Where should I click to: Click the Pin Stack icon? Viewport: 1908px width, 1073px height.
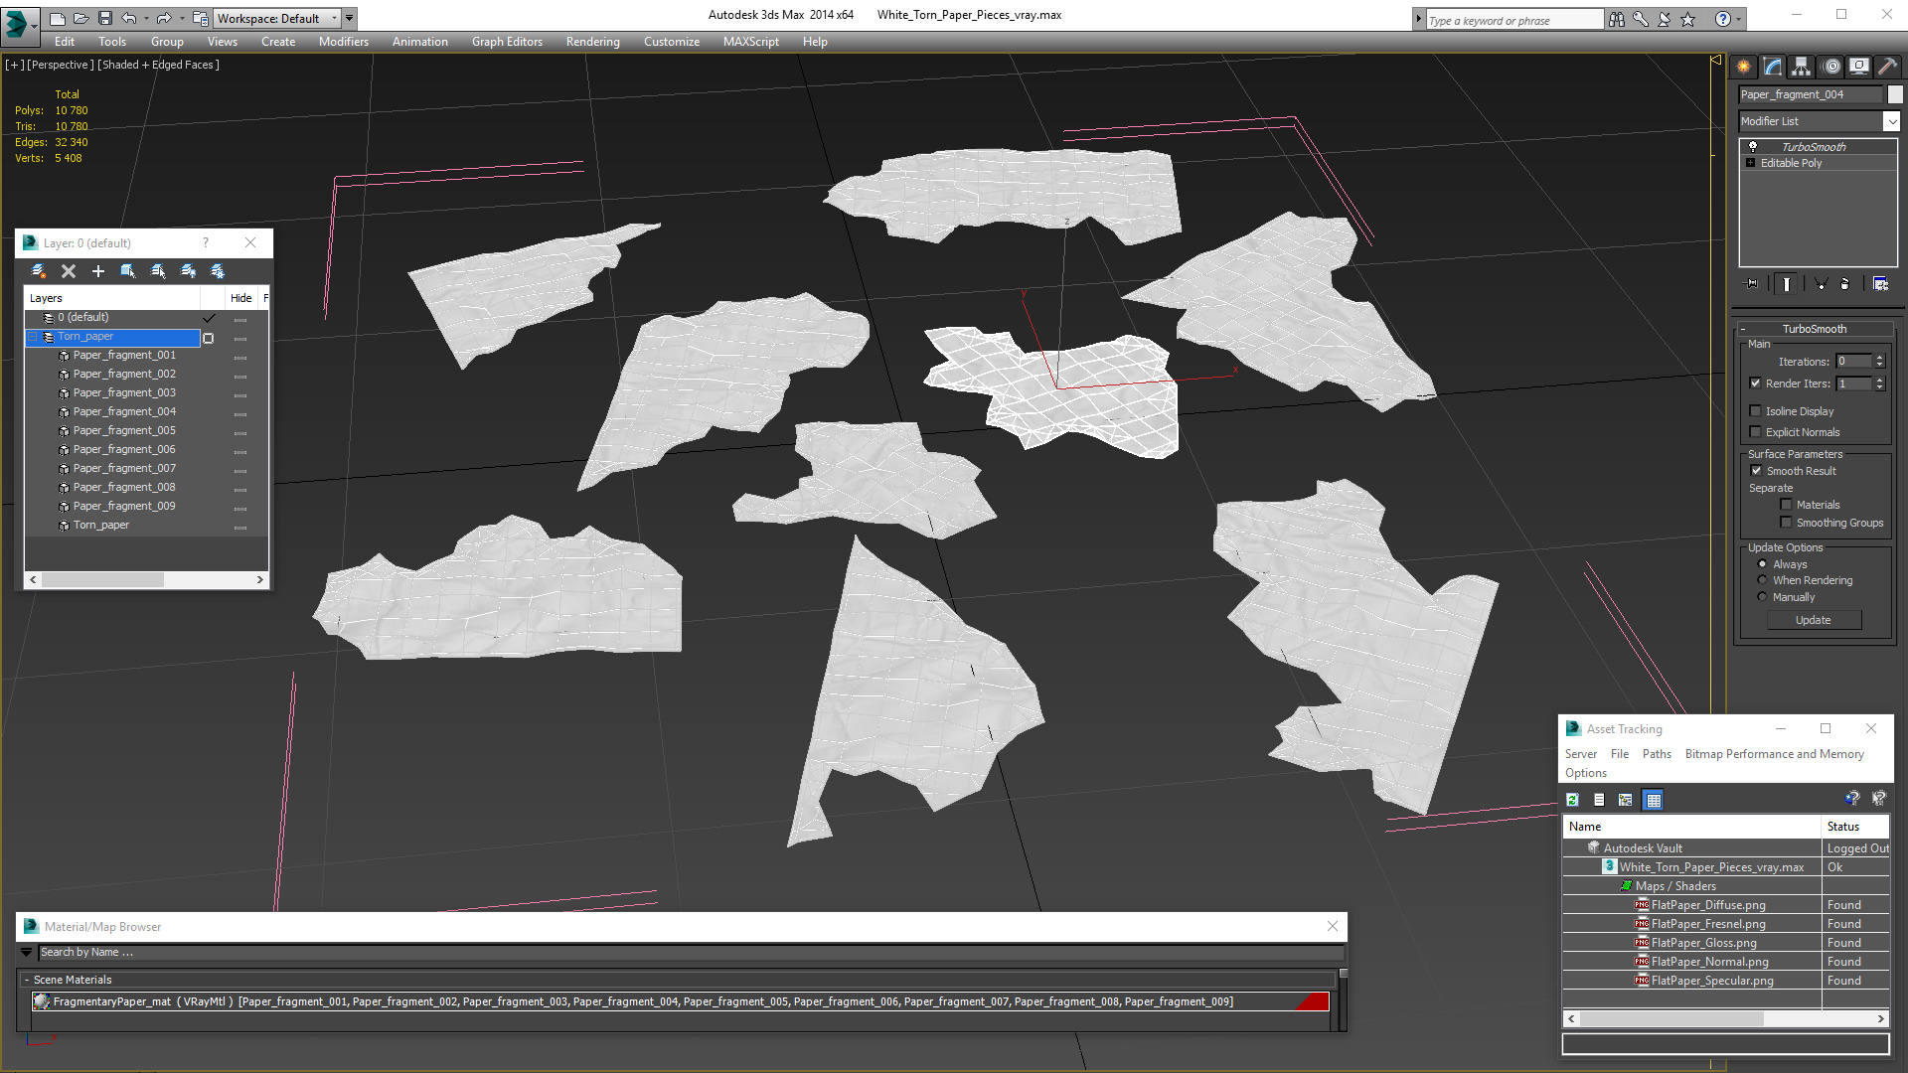(1752, 284)
